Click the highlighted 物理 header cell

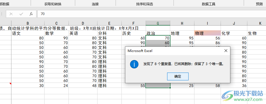point(208,33)
